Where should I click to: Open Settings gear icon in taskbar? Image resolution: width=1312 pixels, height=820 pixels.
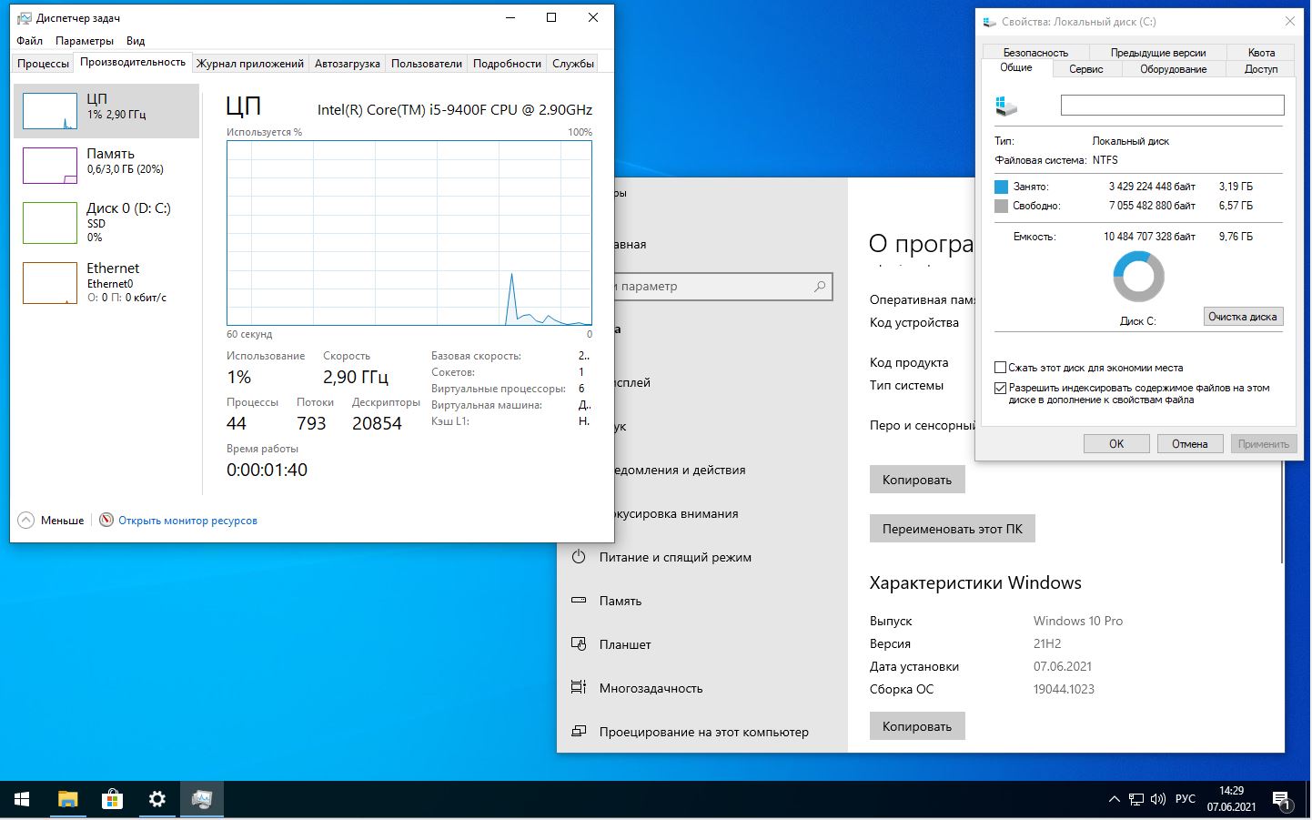156,799
